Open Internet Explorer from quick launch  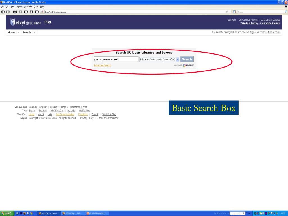tap(17, 213)
